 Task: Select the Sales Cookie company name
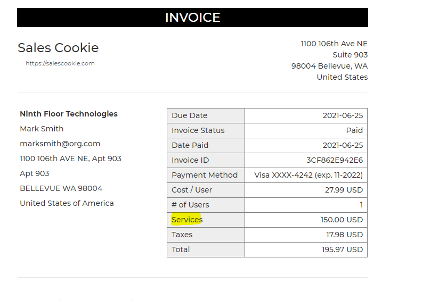58,47
